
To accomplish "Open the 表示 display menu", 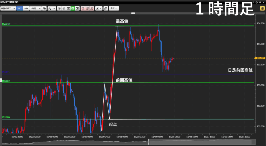I will click(x=114, y=8).
